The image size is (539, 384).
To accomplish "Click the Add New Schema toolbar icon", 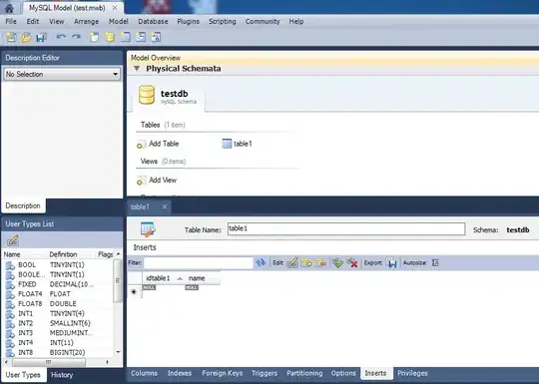I will [x=110, y=37].
